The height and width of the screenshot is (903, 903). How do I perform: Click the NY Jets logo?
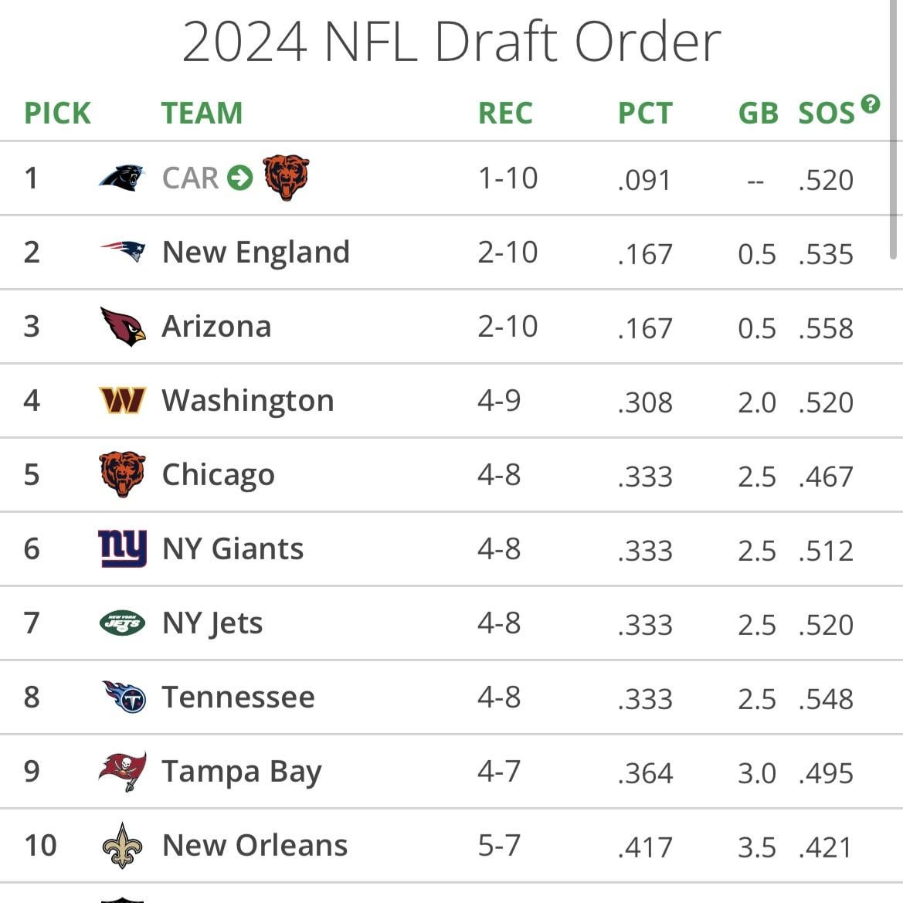tap(122, 623)
